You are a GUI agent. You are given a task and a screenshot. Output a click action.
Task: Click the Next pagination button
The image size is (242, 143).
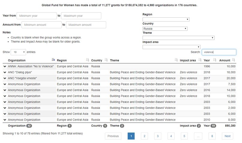pos(227,136)
